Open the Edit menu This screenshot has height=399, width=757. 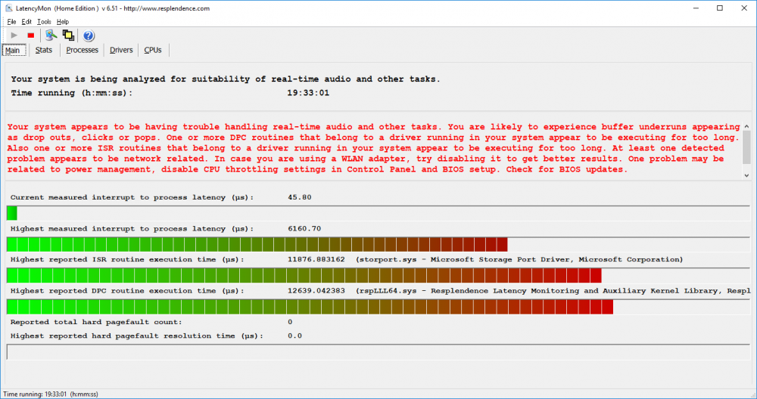(x=26, y=22)
